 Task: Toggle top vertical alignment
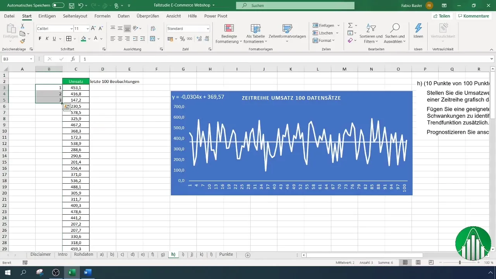[x=113, y=28]
